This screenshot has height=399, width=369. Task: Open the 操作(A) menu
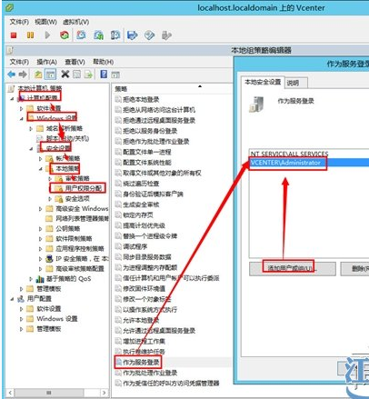(x=46, y=62)
